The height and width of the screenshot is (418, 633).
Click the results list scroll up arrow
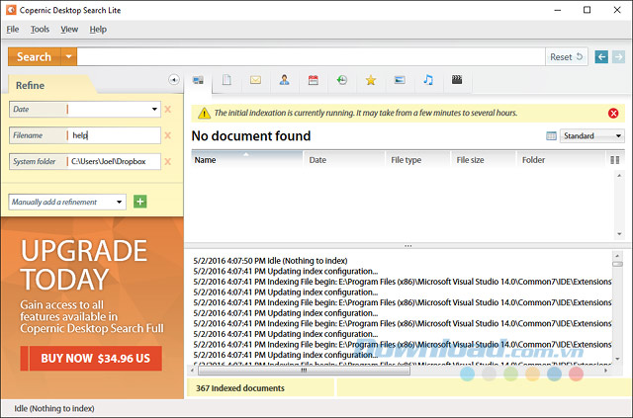619,176
